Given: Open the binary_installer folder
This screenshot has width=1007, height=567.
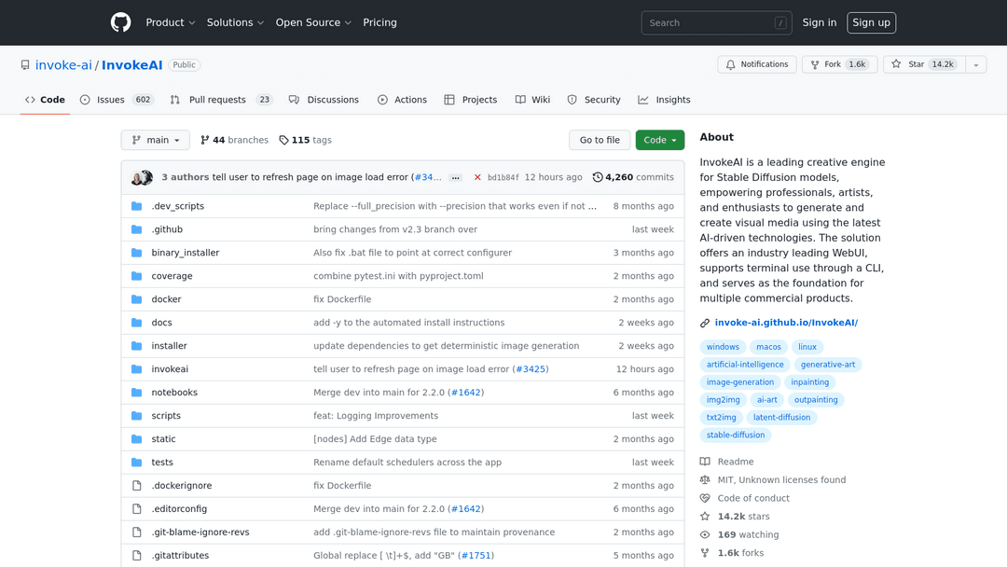Looking at the screenshot, I should pos(185,253).
